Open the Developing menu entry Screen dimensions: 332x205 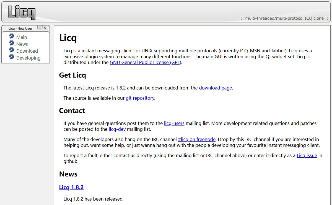coord(28,58)
